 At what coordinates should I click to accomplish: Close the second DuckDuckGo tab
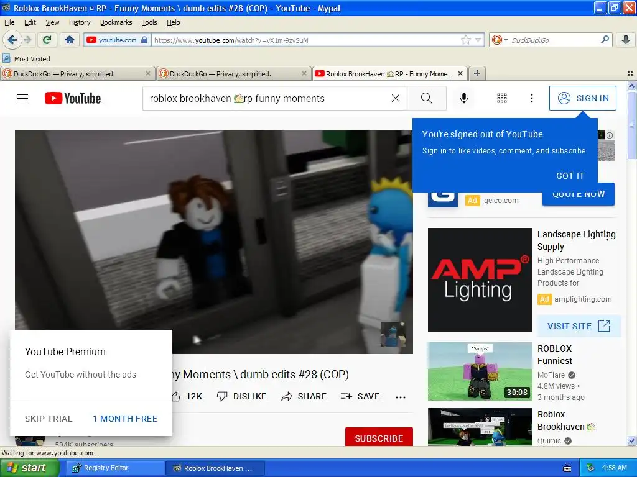304,73
